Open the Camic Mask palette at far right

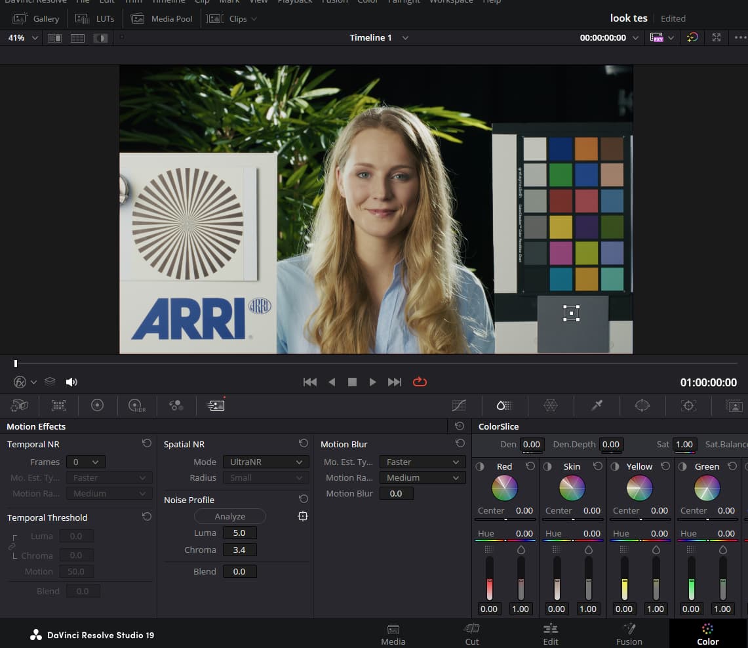(733, 405)
